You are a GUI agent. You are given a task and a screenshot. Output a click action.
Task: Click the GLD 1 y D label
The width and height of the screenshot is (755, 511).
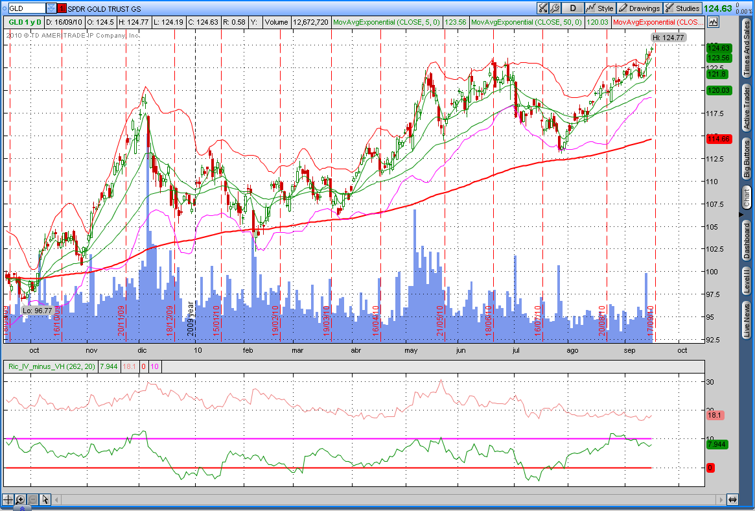tap(24, 22)
